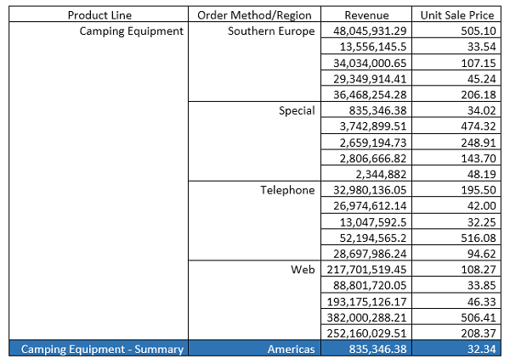Select the Revenue column header
This screenshot has width=510, height=364.
(x=367, y=15)
